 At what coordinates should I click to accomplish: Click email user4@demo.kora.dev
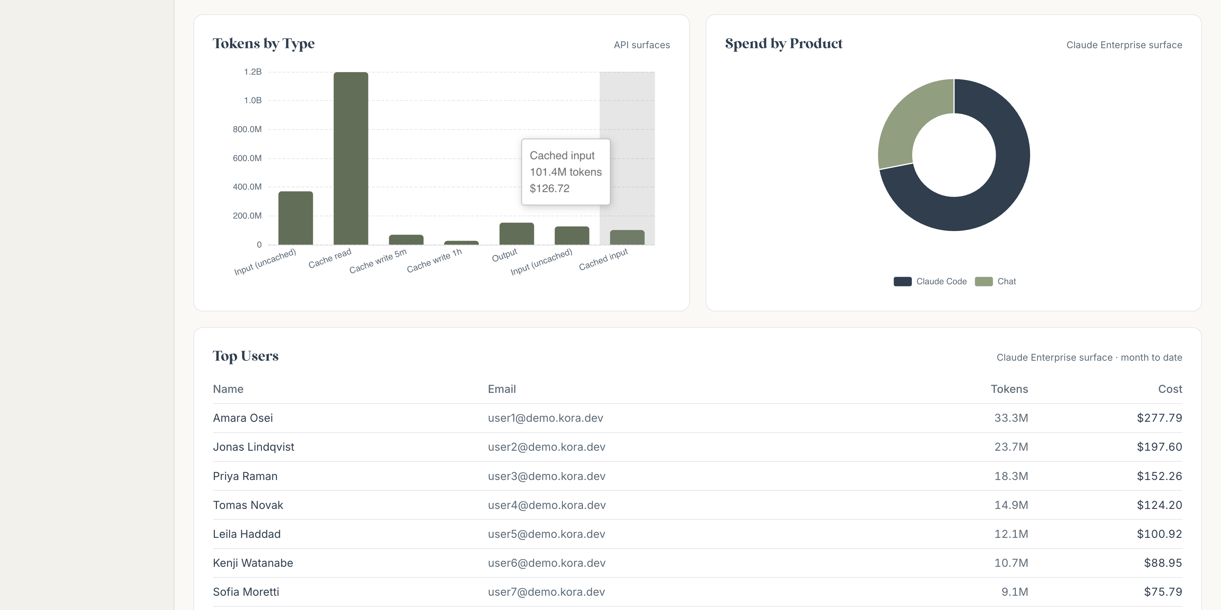[547, 505]
